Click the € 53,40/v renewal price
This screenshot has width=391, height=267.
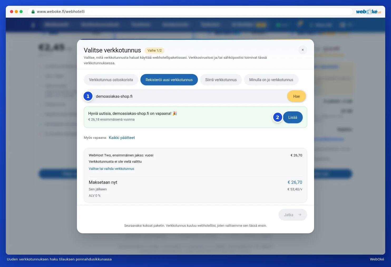tap(295, 189)
